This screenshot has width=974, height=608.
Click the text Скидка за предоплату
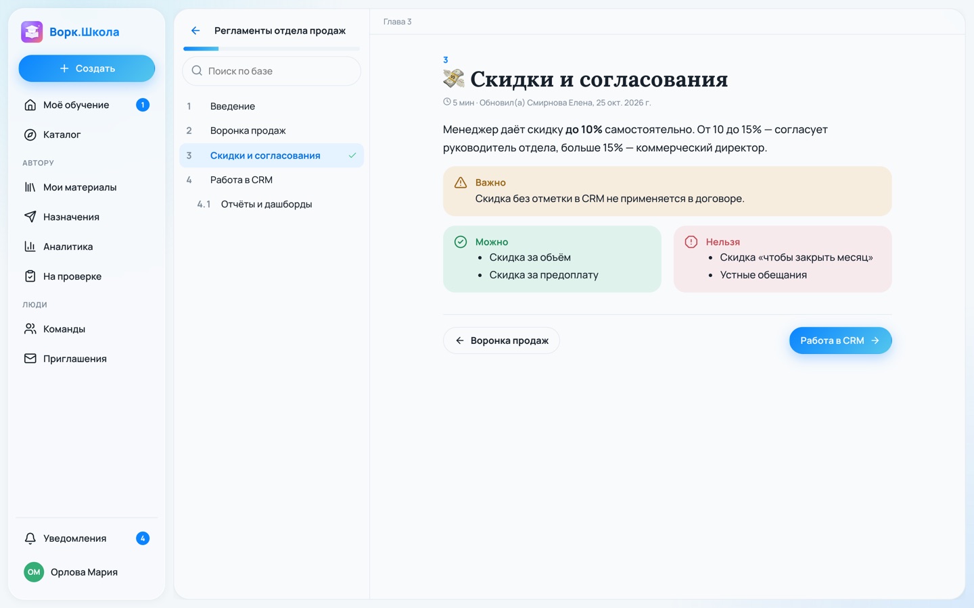[x=544, y=275]
